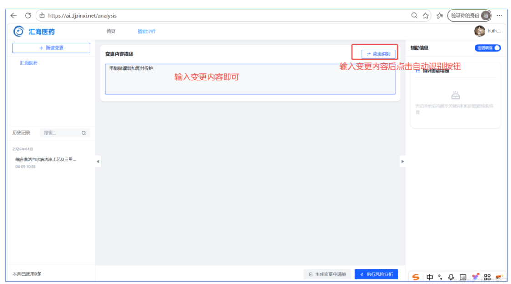Open the zoom magnifier in address bar
511x284 pixels.
(414, 15)
